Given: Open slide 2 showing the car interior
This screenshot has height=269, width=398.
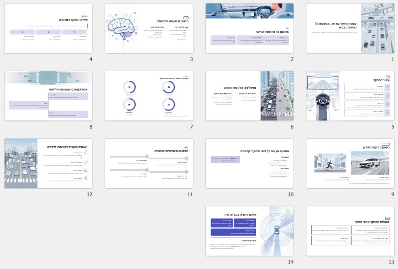Looking at the screenshot, I should 250,28.
